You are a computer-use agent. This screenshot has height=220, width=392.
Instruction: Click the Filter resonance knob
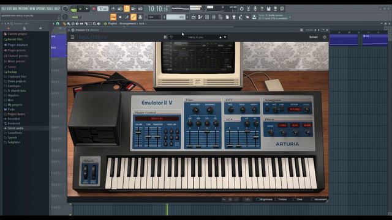click(x=210, y=110)
